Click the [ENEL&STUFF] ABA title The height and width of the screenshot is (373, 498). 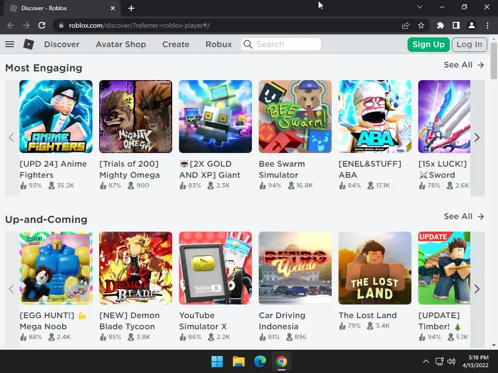[x=370, y=170]
